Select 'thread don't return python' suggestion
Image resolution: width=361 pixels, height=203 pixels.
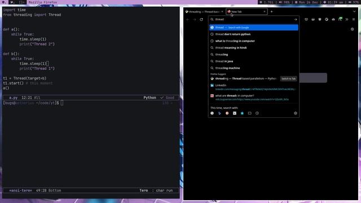click(x=254, y=34)
